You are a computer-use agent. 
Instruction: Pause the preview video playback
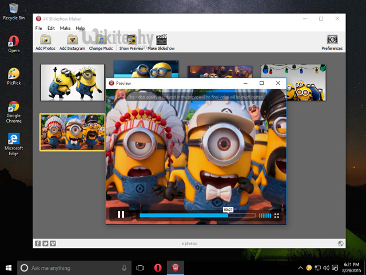(x=121, y=215)
